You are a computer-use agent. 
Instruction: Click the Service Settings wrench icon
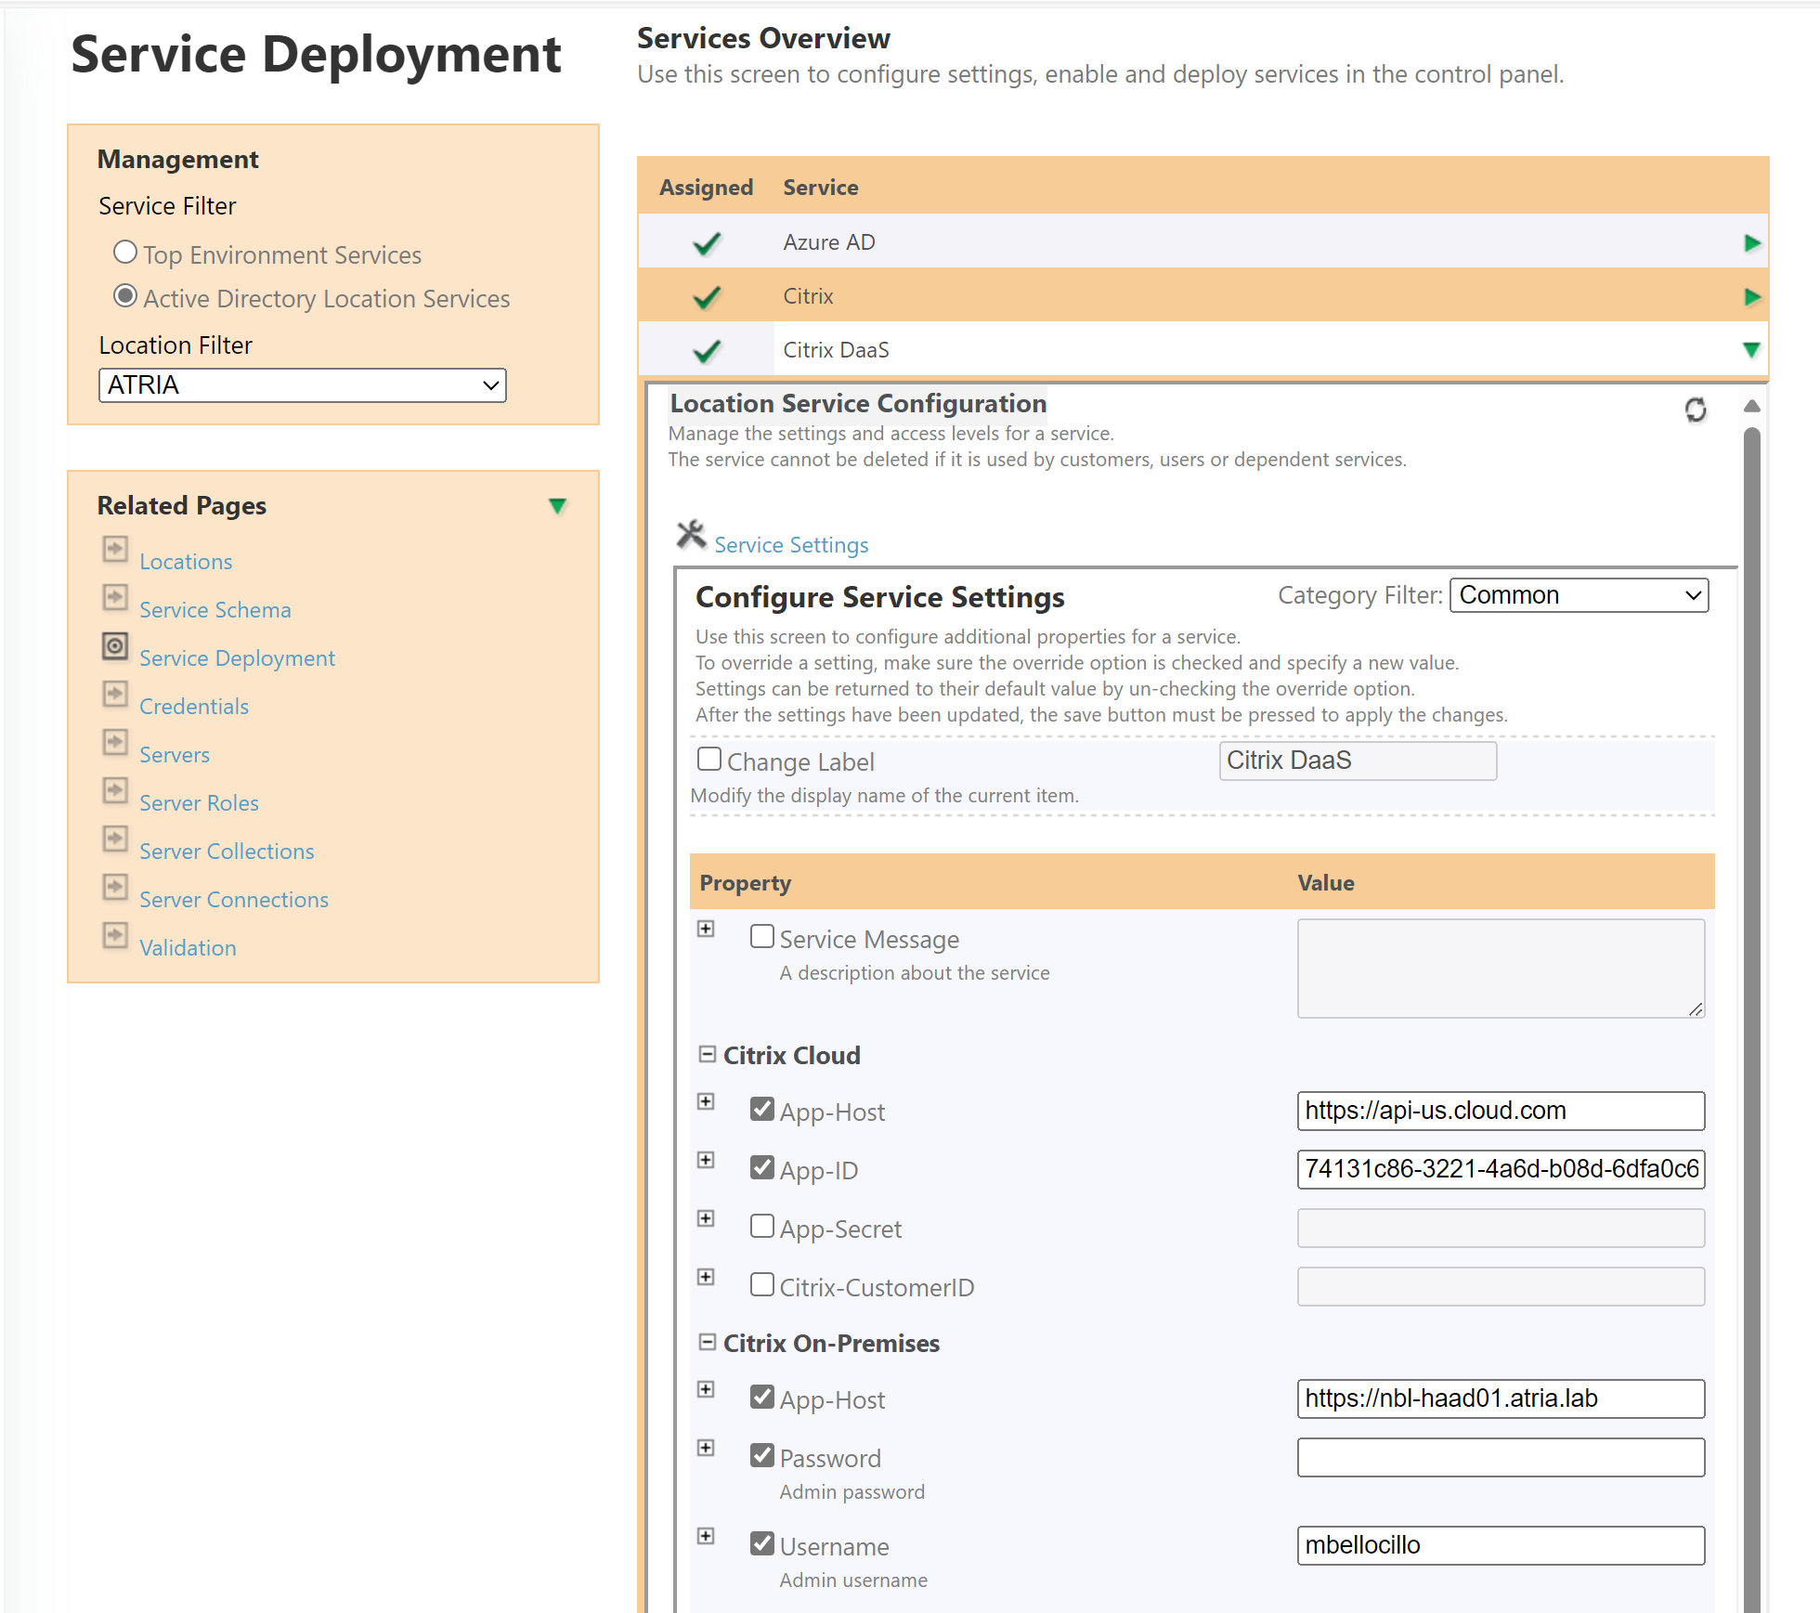point(691,535)
